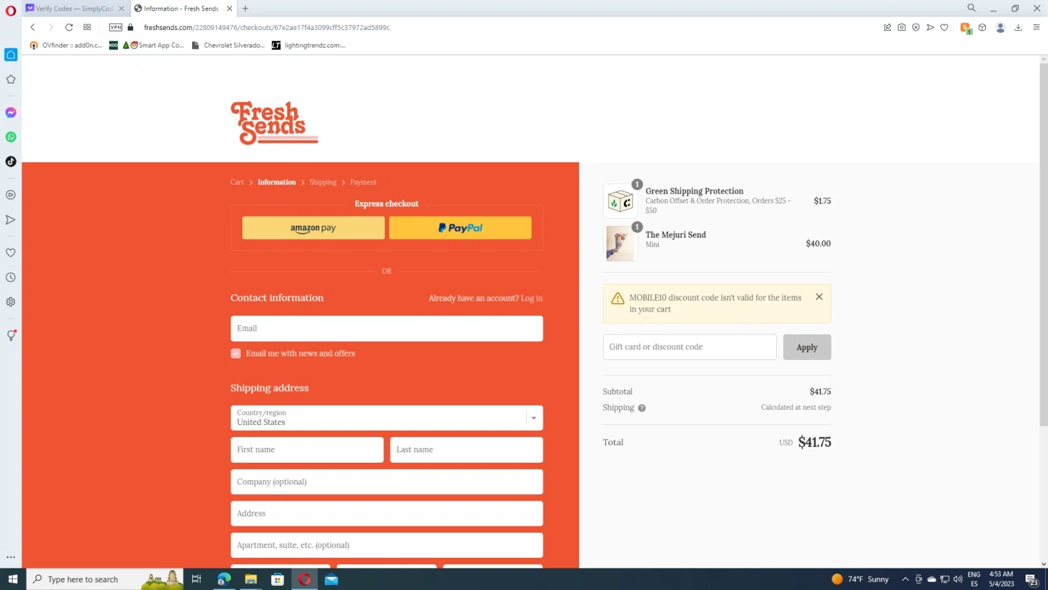Click the Last name field

(466, 450)
